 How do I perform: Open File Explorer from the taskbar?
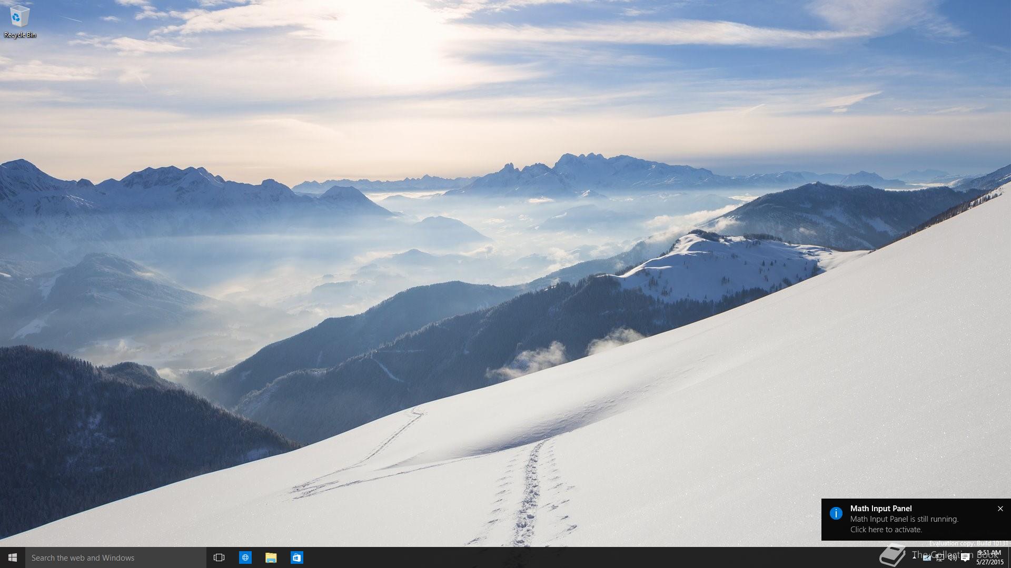tap(271, 557)
